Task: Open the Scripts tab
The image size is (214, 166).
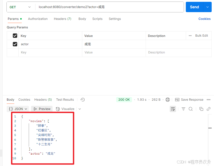Action: coord(97,19)
